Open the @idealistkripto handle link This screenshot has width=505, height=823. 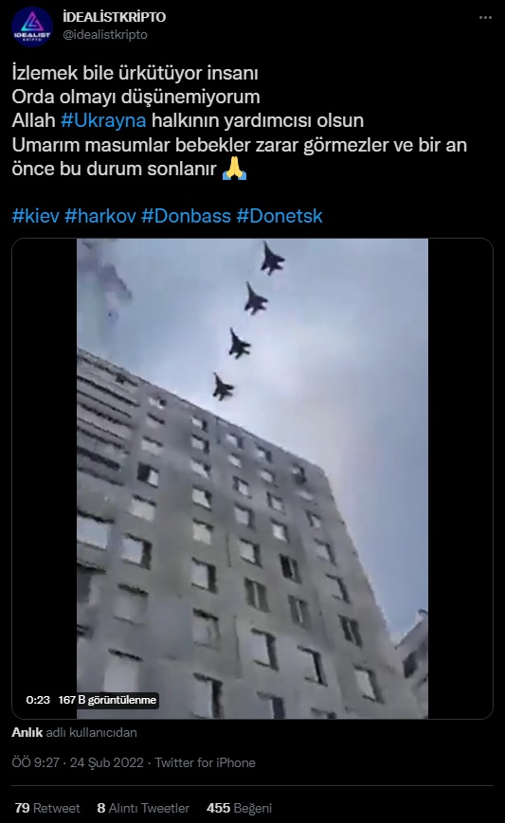click(x=105, y=35)
